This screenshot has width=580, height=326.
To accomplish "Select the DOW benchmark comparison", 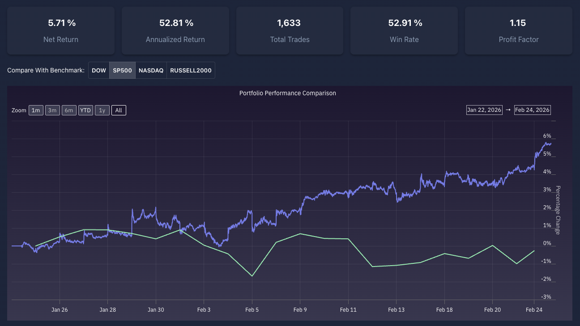I will pyautogui.click(x=99, y=70).
